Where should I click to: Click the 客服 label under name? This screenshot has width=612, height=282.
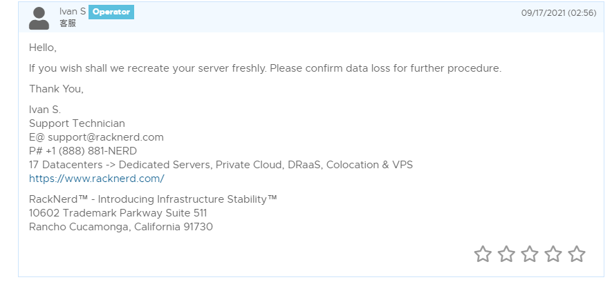68,23
